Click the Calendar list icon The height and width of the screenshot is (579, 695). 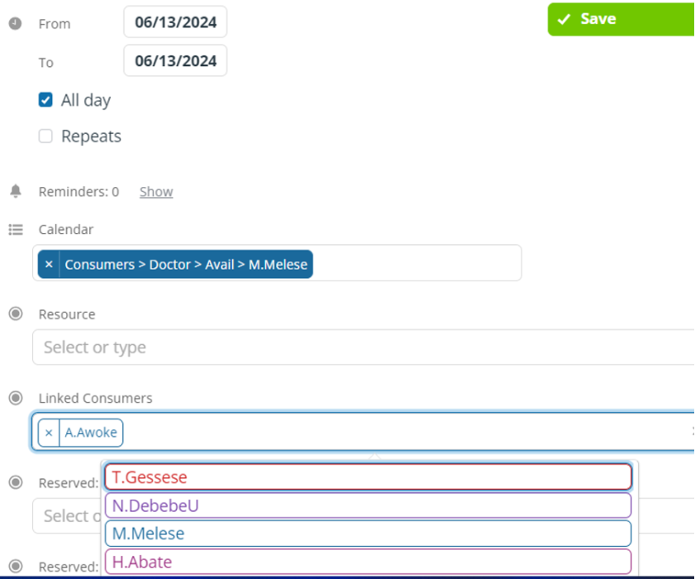tap(16, 229)
